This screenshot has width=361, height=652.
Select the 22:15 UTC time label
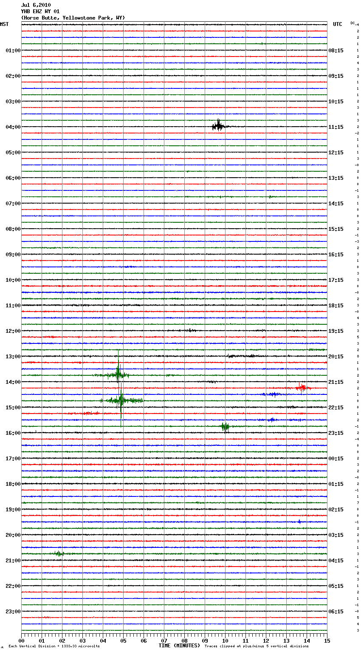pyautogui.click(x=336, y=408)
